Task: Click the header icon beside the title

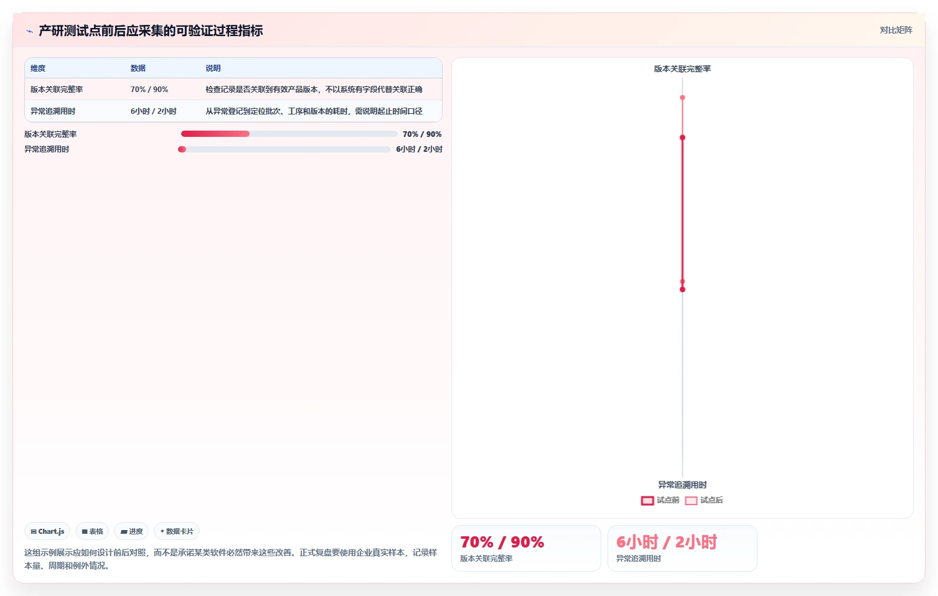Action: pyautogui.click(x=29, y=31)
